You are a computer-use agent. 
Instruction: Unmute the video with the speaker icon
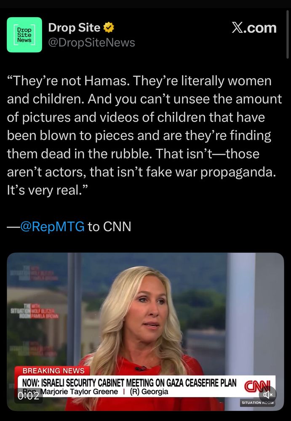point(267,394)
